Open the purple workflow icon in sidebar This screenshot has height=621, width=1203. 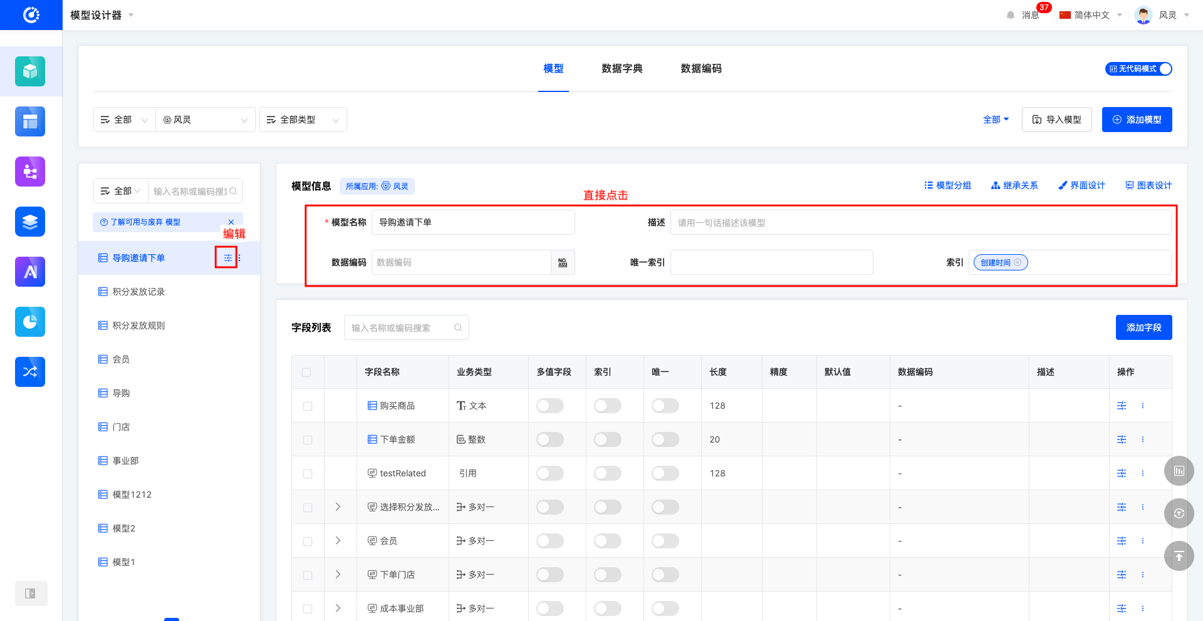pos(30,172)
